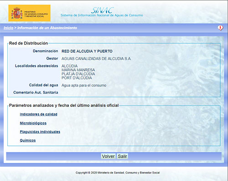
Task: Click the text Agua apta para el consumo
Action: 84,85
